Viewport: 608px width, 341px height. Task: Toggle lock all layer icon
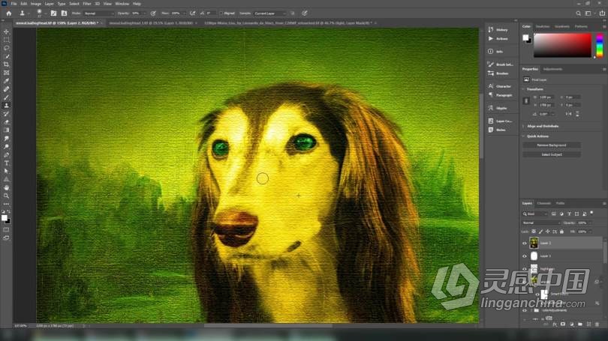tap(561, 232)
